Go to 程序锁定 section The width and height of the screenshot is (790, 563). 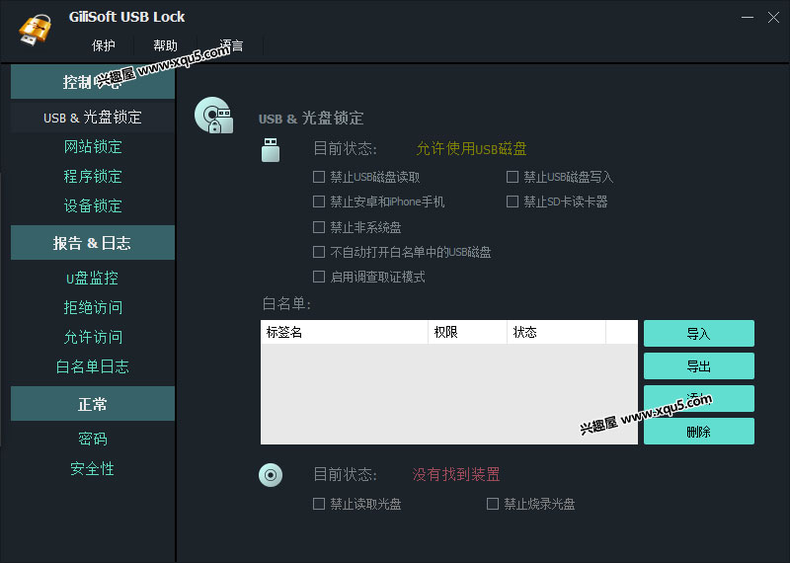coord(93,177)
